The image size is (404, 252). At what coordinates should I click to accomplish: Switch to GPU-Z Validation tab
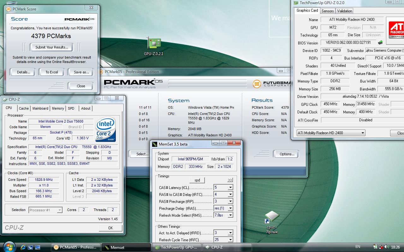[x=345, y=11]
